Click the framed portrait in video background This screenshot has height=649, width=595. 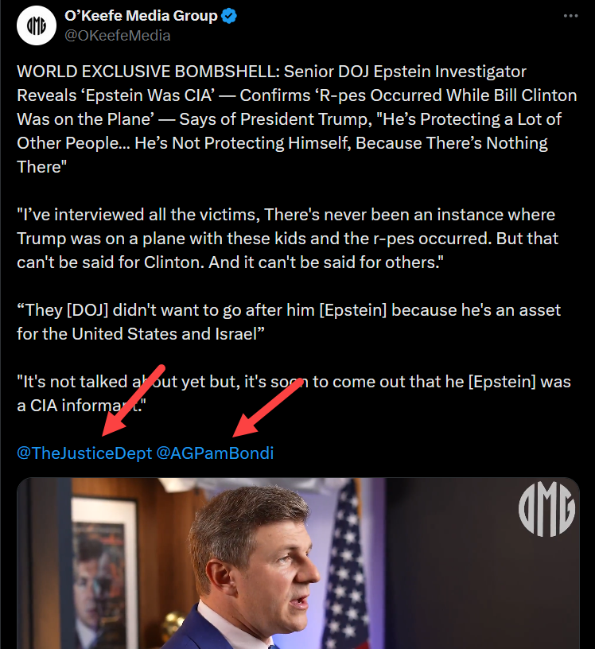coord(103,572)
